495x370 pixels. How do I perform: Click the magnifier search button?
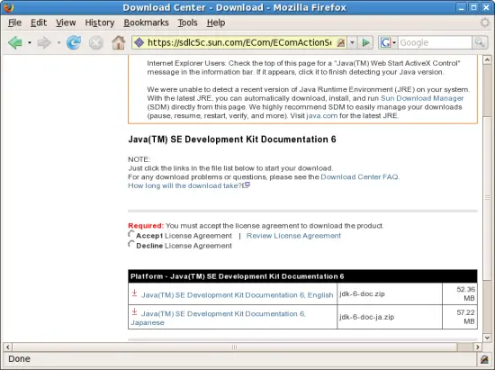tap(480, 42)
